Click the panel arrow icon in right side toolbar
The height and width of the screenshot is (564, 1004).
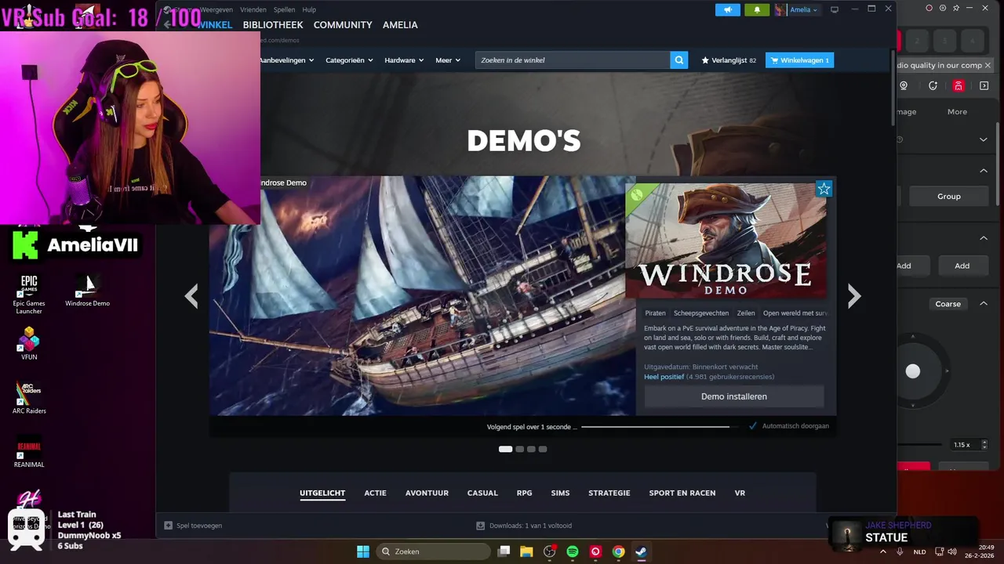click(x=984, y=85)
